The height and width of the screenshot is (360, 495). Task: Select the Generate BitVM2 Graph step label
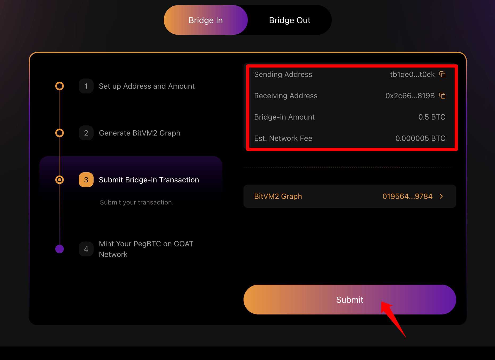tap(140, 133)
